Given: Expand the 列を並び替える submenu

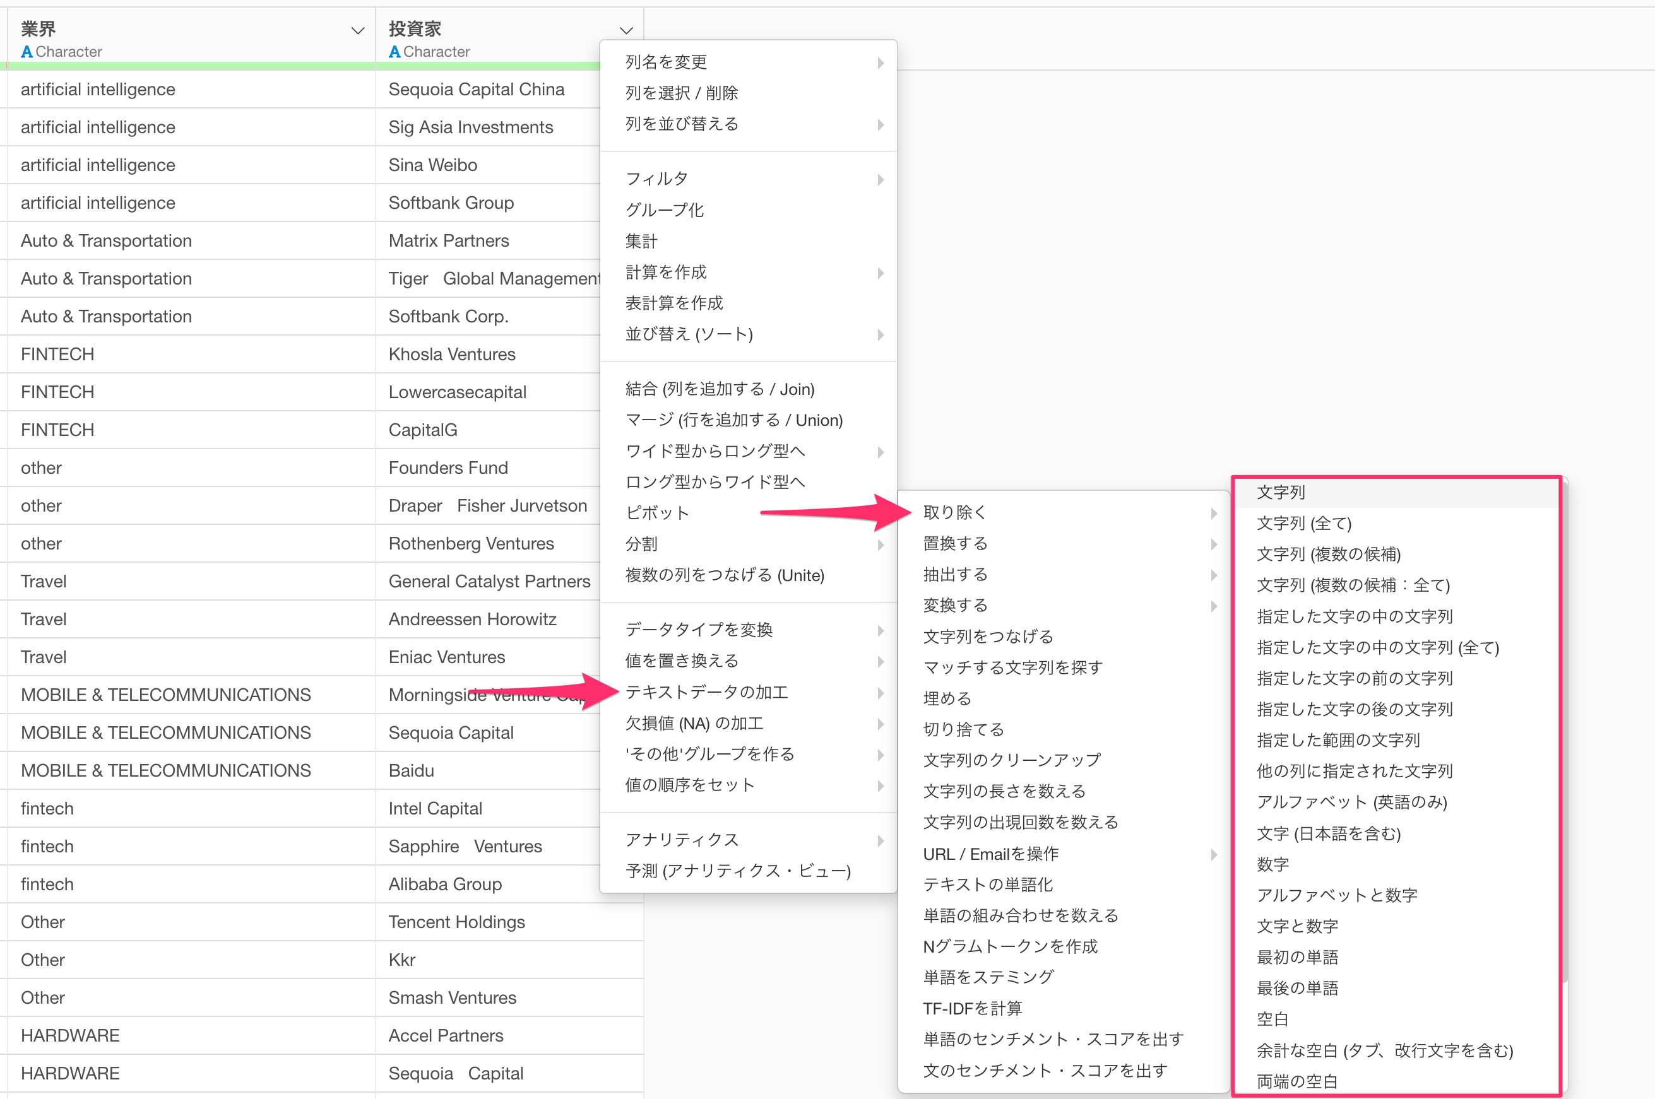Looking at the screenshot, I should 748,124.
